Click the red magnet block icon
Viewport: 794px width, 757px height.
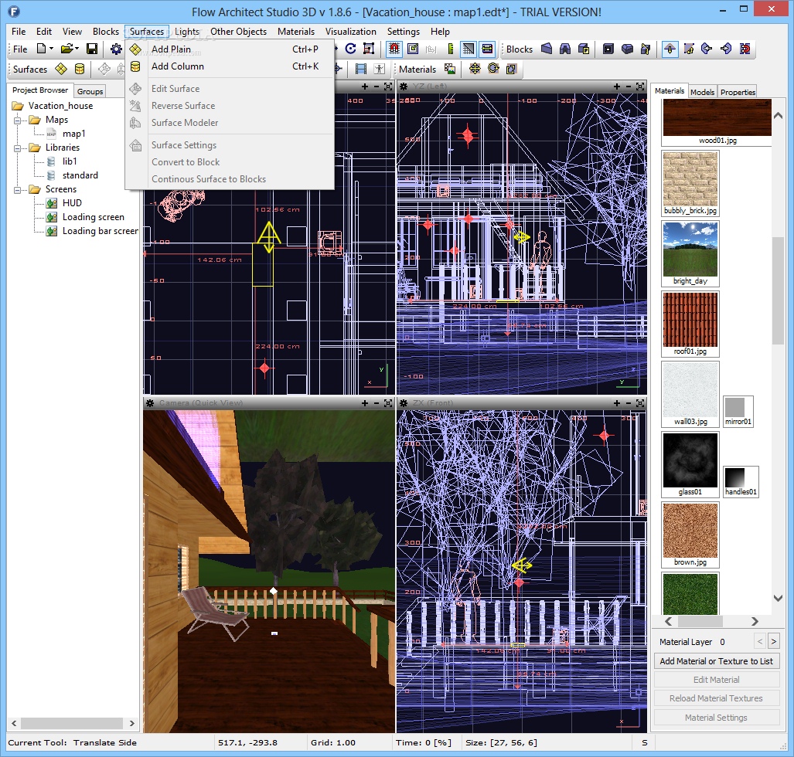tap(745, 49)
